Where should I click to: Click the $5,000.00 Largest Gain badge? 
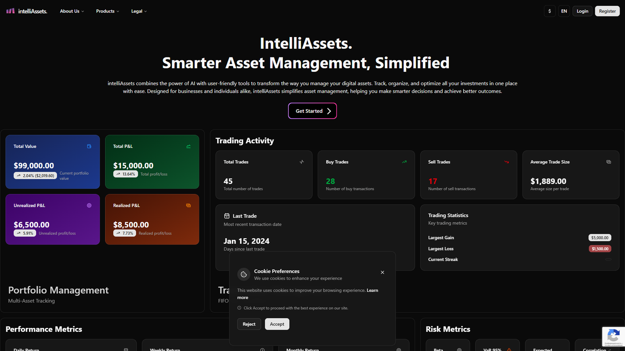pyautogui.click(x=600, y=238)
